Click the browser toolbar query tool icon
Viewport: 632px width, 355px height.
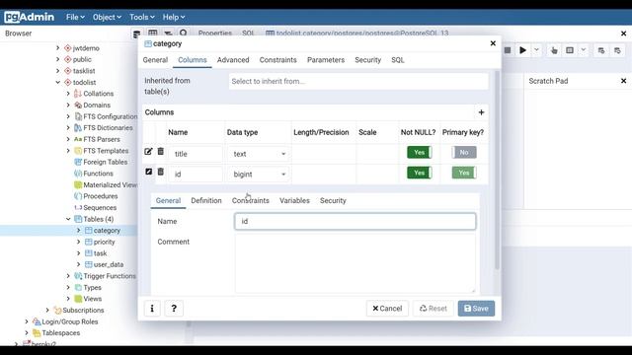[137, 34]
